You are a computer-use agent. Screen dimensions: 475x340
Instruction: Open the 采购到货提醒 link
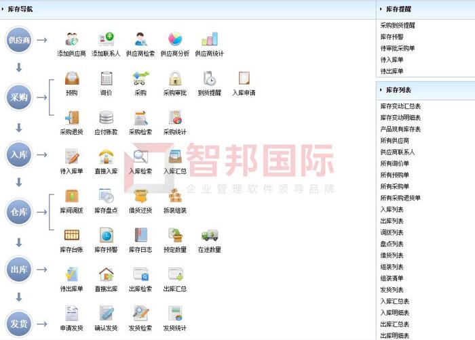click(398, 26)
